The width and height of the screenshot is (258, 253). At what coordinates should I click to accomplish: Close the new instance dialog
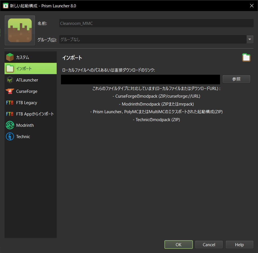(x=251, y=6)
